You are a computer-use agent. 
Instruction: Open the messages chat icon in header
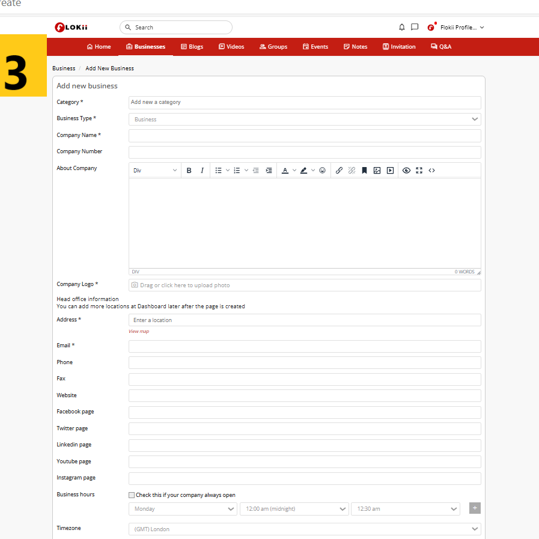point(415,28)
